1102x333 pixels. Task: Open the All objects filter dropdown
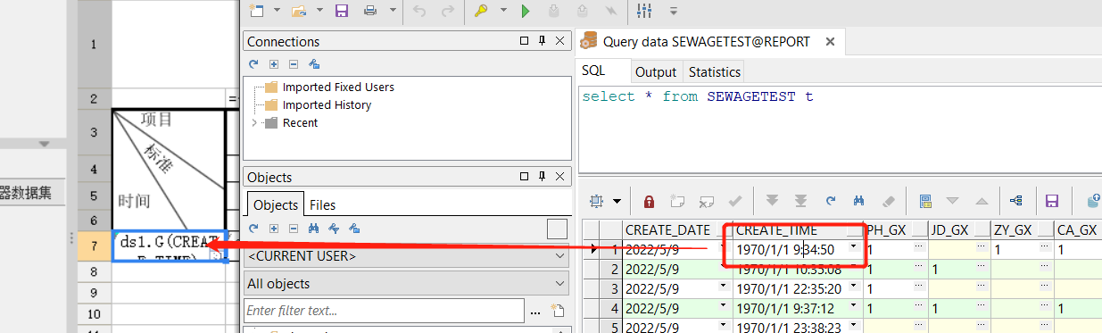coord(406,283)
